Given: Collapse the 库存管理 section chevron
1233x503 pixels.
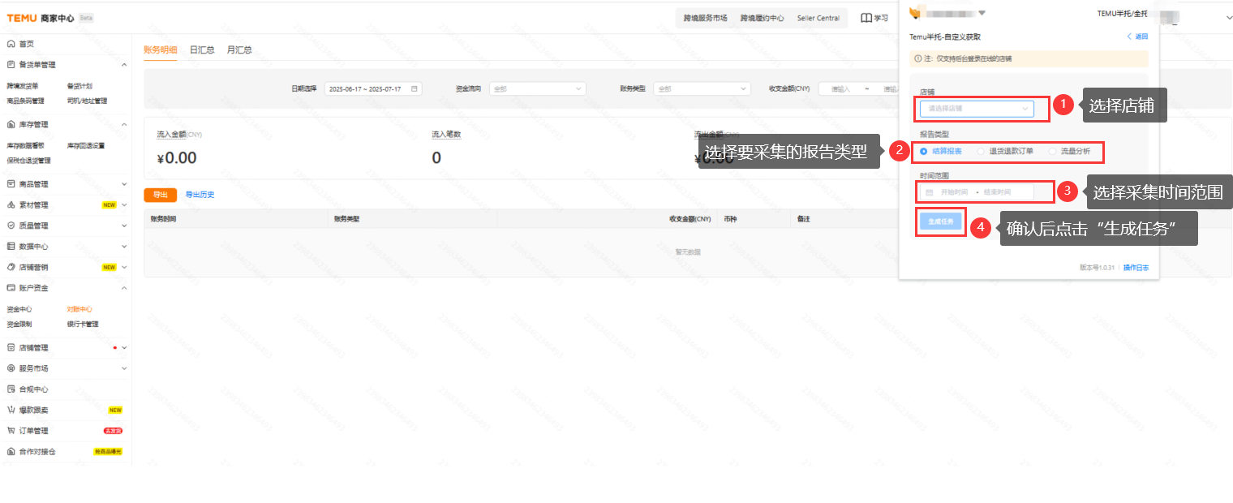Looking at the screenshot, I should (x=124, y=124).
